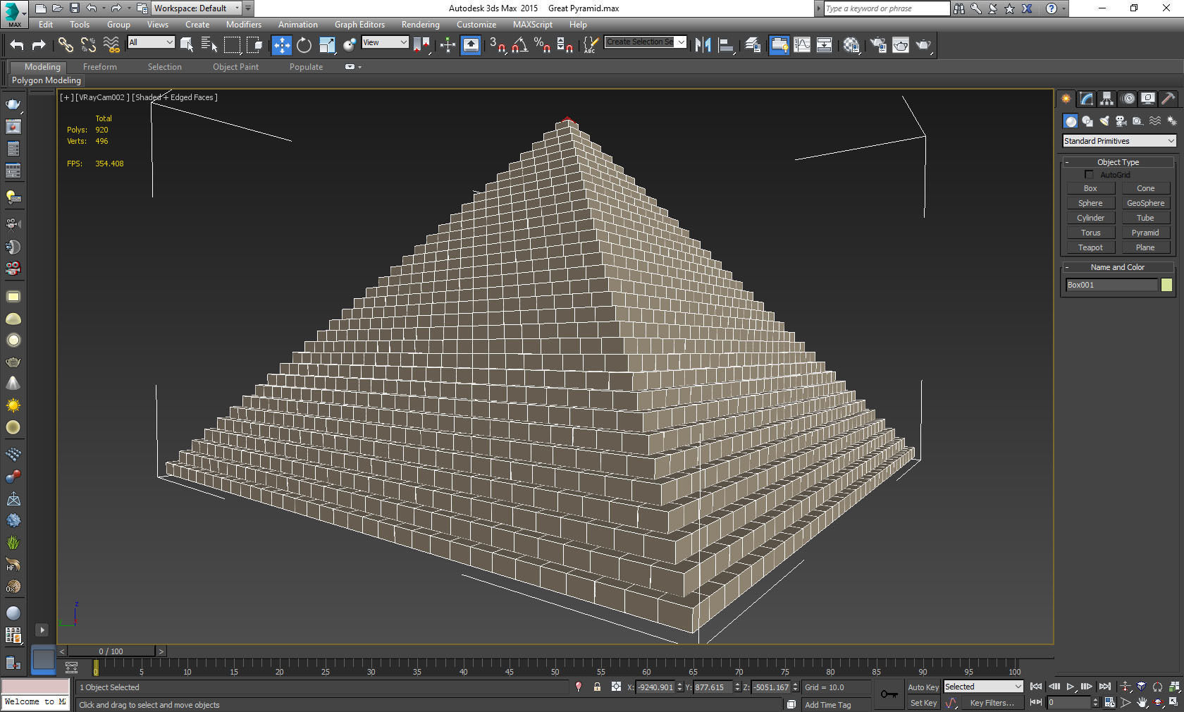Open the Modifiers menu
This screenshot has height=712, width=1184.
pos(244,25)
